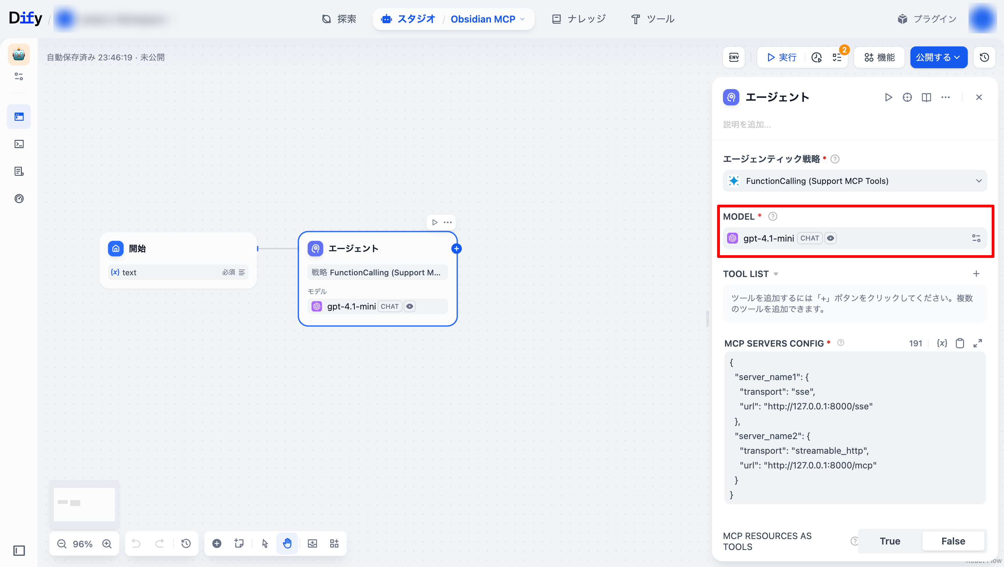The width and height of the screenshot is (1004, 567).
Task: Go to the ナレッジ knowledge tab
Action: (579, 19)
